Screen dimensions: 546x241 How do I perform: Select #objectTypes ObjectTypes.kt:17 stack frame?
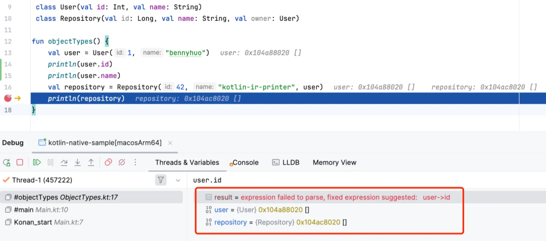pyautogui.click(x=91, y=197)
